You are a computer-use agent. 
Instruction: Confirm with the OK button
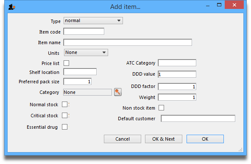205,139
